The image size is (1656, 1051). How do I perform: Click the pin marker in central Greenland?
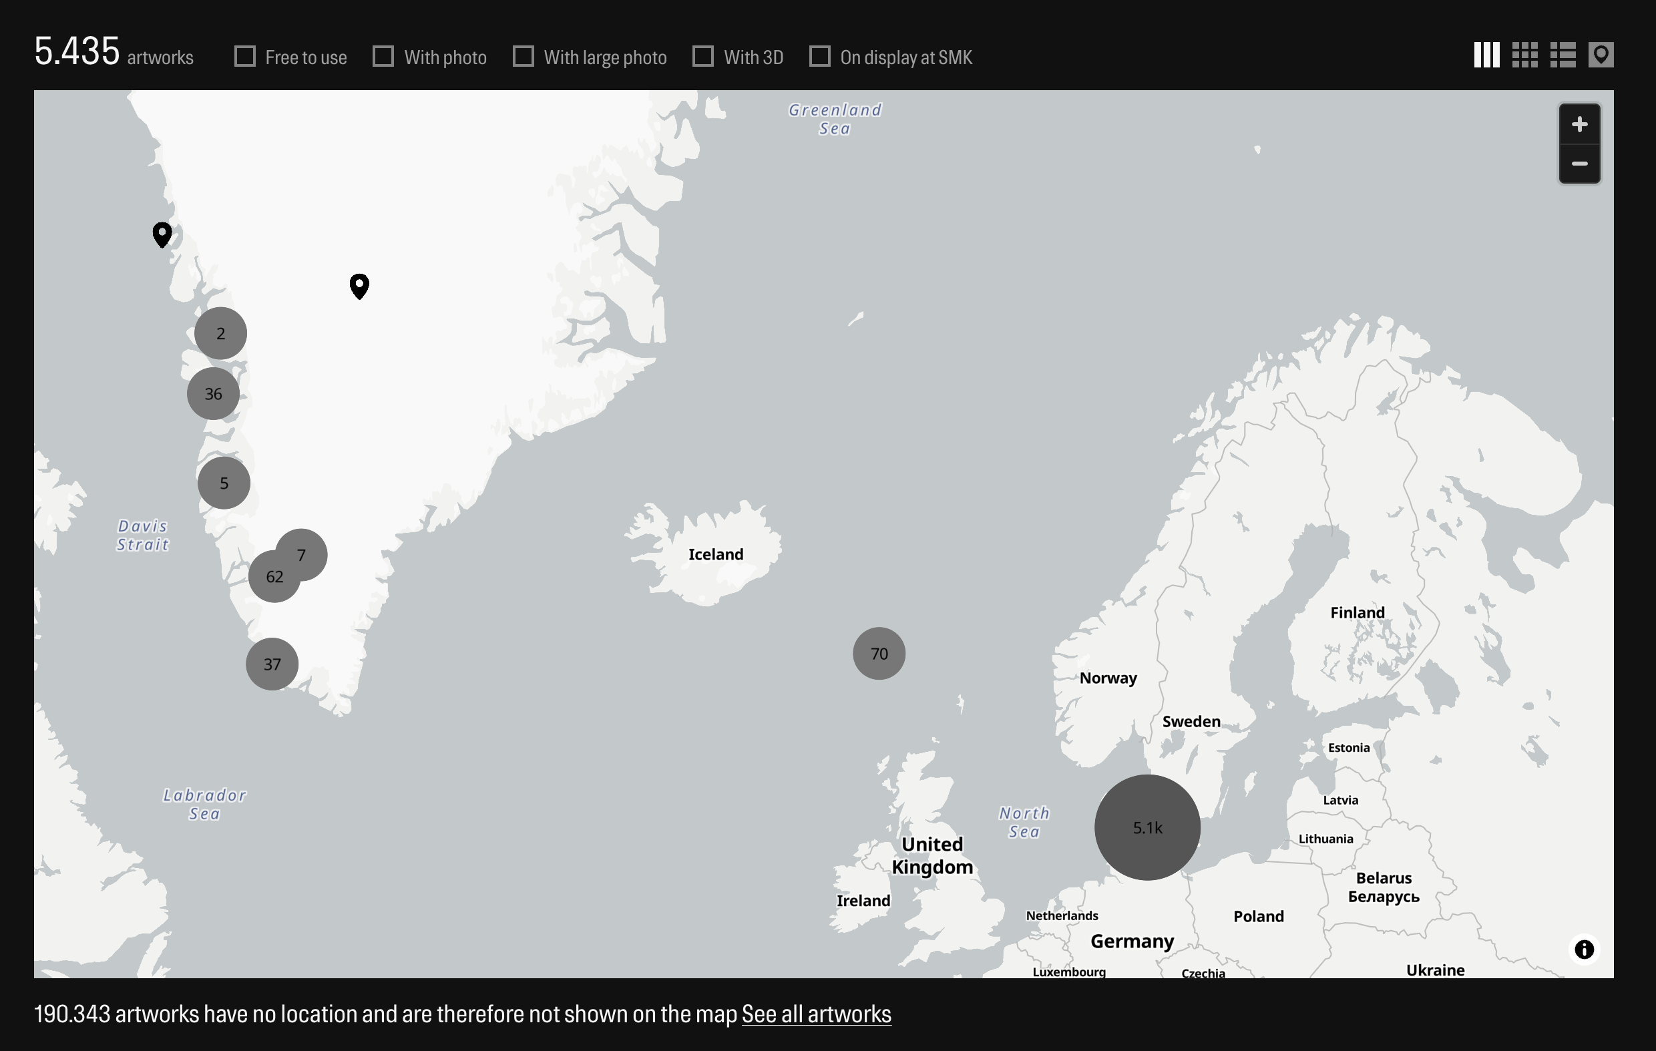click(359, 284)
